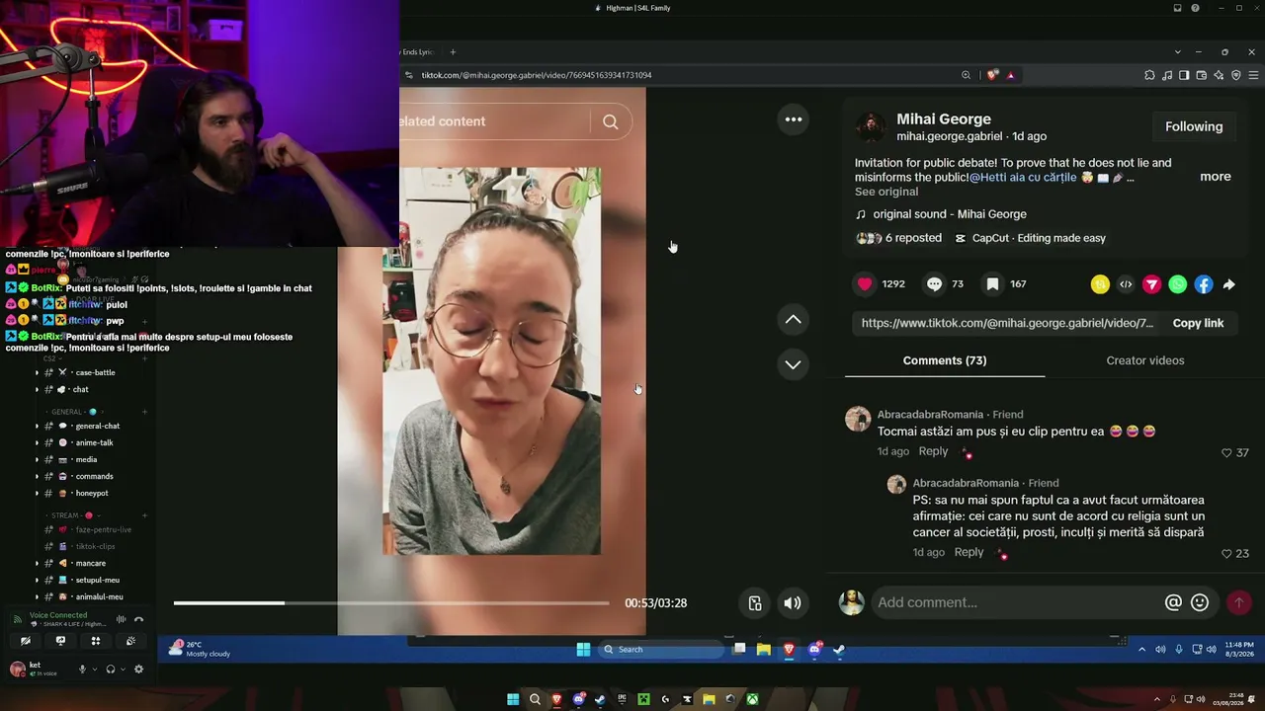Open browser extensions puzzle icon
The width and height of the screenshot is (1265, 711).
pyautogui.click(x=1149, y=75)
